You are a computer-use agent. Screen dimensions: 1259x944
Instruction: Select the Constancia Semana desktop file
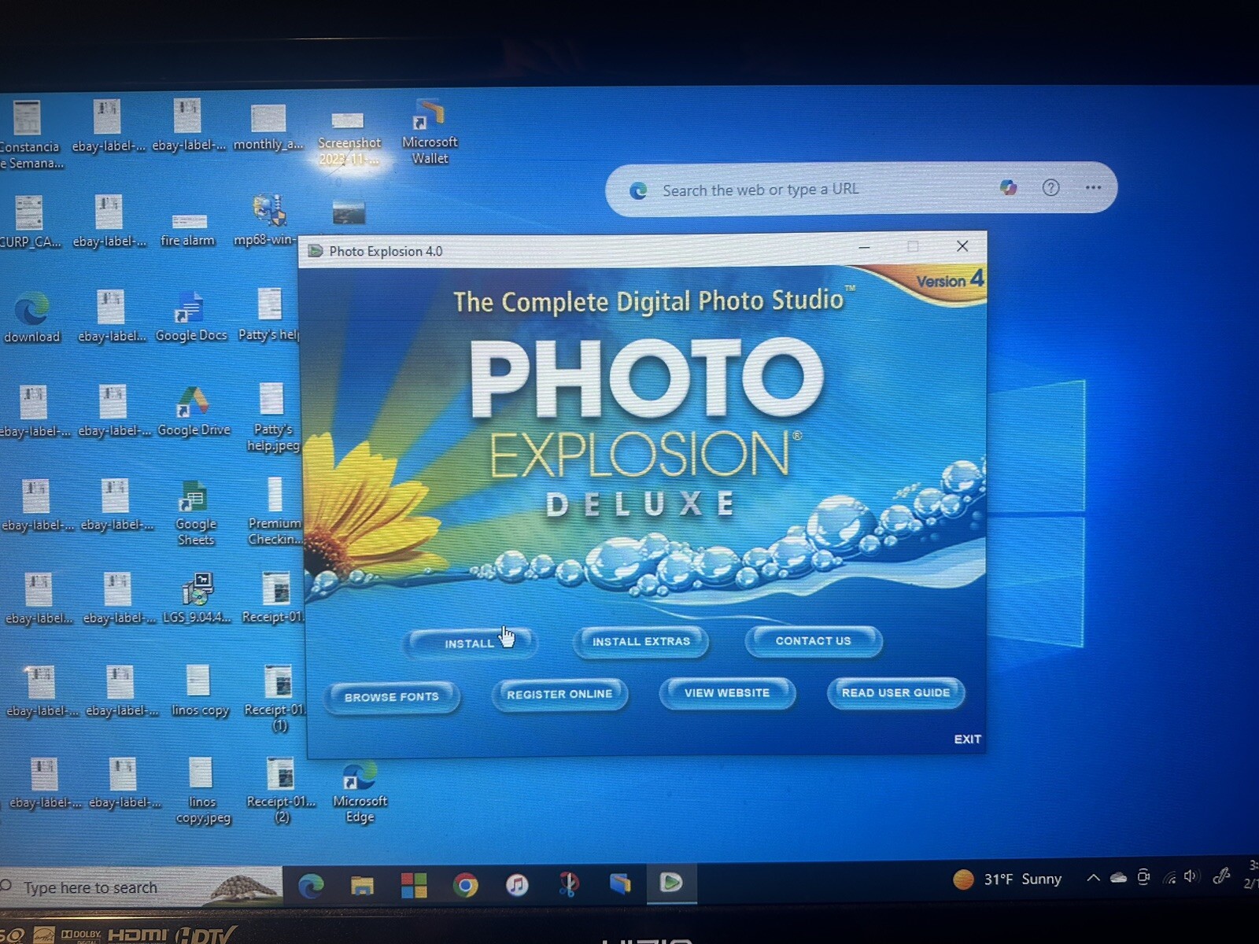[x=30, y=135]
